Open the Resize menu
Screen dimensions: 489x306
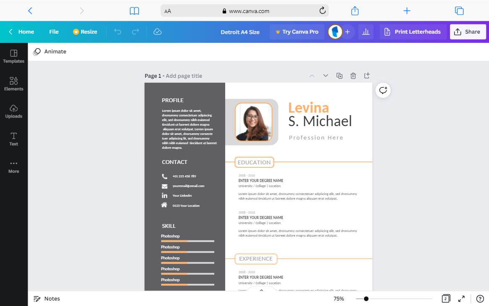[x=85, y=32]
